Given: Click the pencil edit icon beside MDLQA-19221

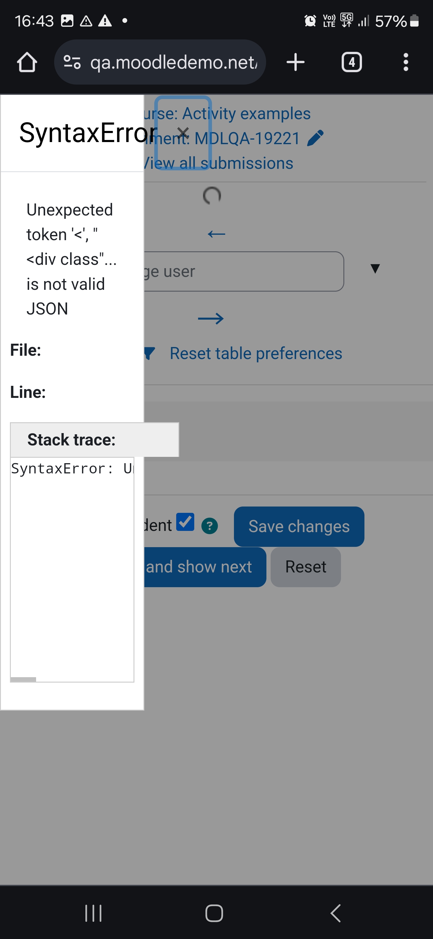Looking at the screenshot, I should pyautogui.click(x=315, y=138).
